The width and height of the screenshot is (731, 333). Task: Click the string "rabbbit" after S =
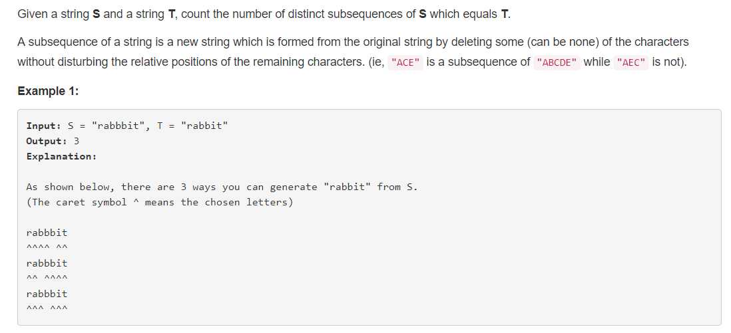[x=119, y=126]
